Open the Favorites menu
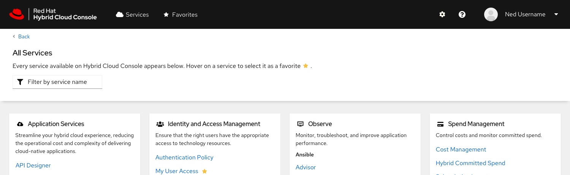570x175 pixels. click(x=180, y=14)
